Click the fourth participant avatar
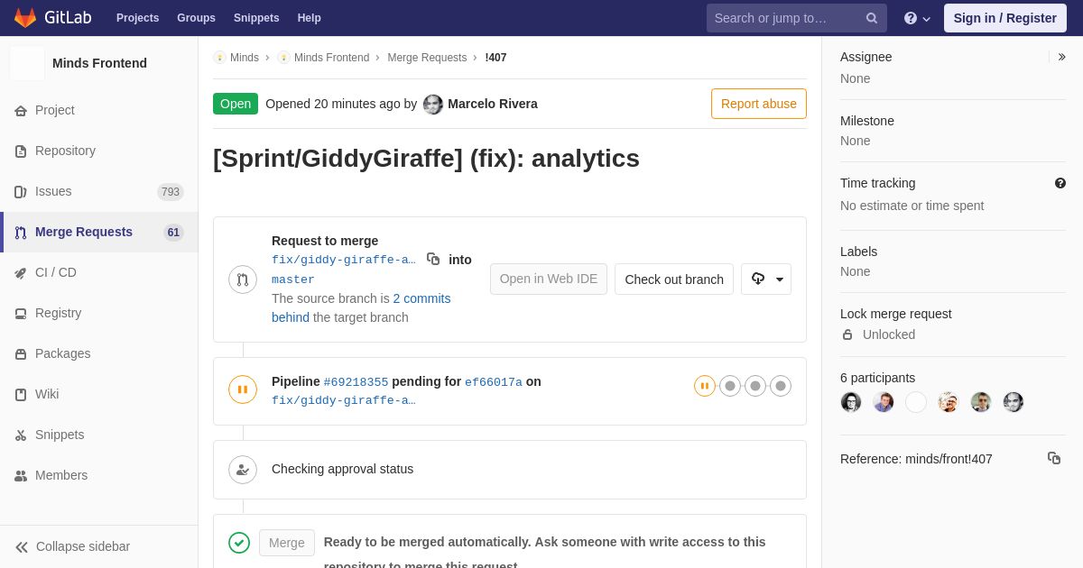Image resolution: width=1083 pixels, height=568 pixels. tap(949, 402)
